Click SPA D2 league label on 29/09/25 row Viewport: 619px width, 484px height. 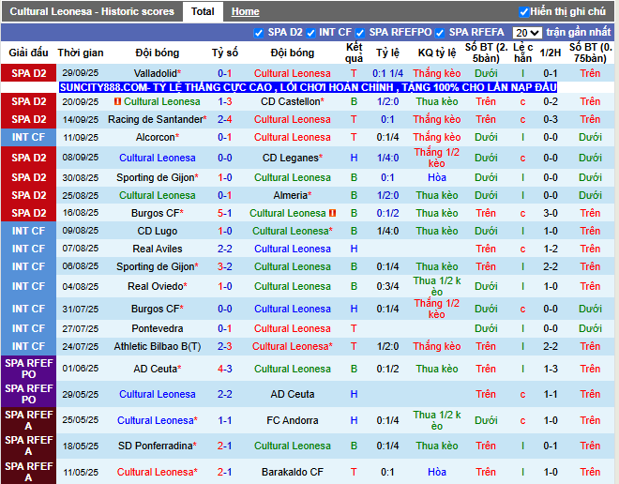28,73
